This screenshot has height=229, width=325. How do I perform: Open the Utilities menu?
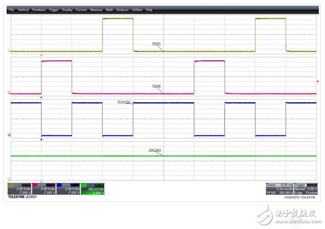pos(137,10)
